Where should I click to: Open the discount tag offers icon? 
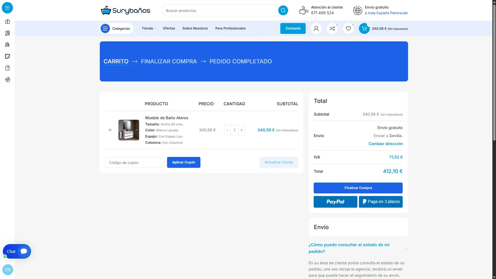[7, 80]
